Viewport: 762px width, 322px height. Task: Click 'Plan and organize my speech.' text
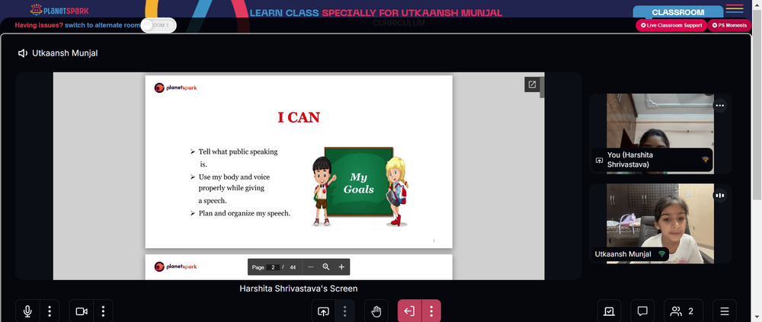245,212
